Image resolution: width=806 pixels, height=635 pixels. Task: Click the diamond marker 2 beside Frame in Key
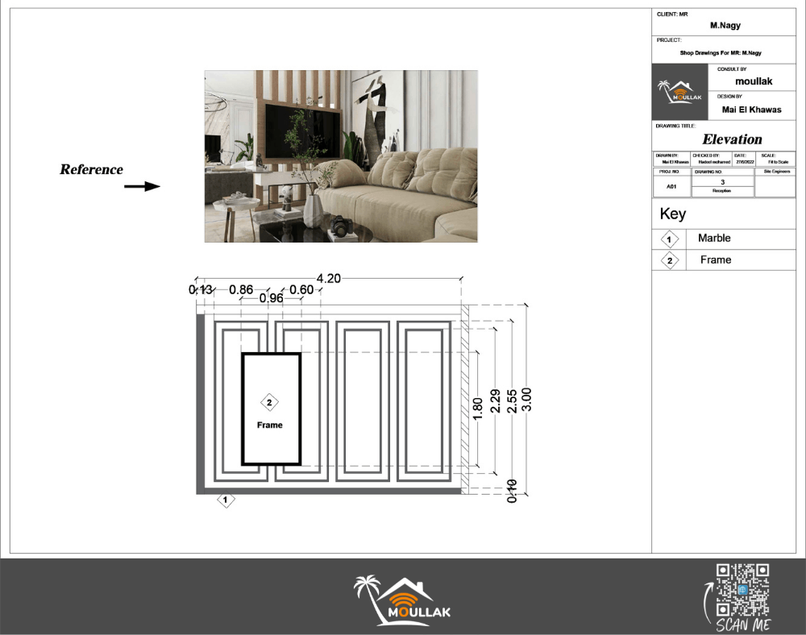[x=669, y=260]
